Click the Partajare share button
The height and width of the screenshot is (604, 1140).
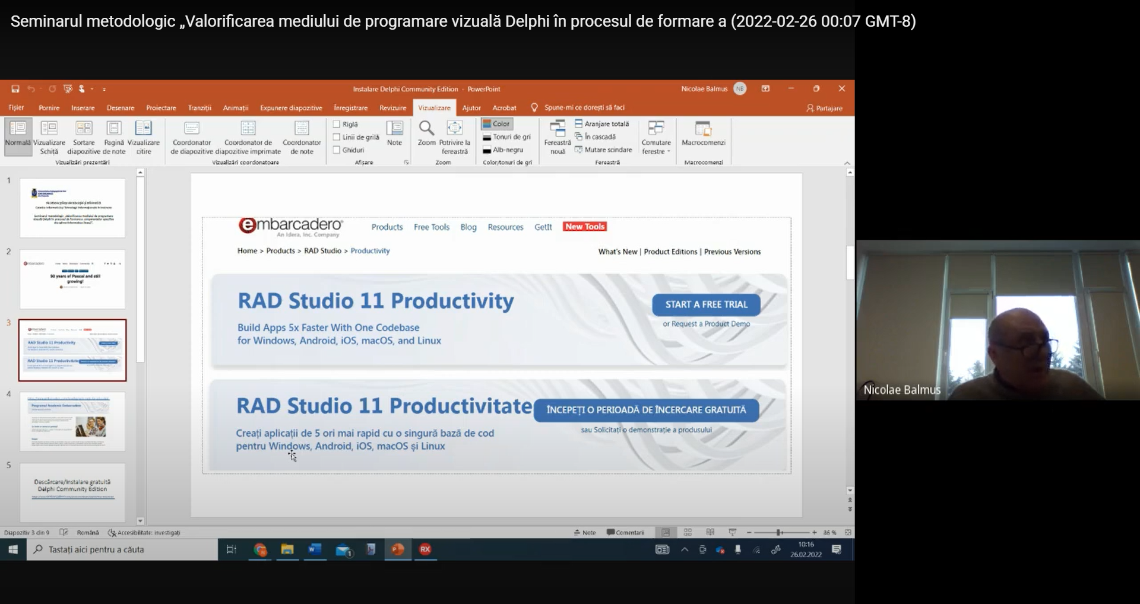point(825,108)
